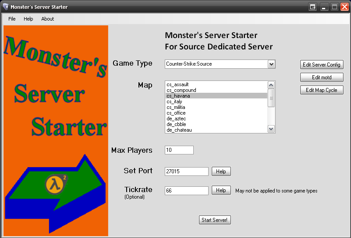351x238 pixels.
Task: Select cs_compound in the map list
Action: coord(216,90)
